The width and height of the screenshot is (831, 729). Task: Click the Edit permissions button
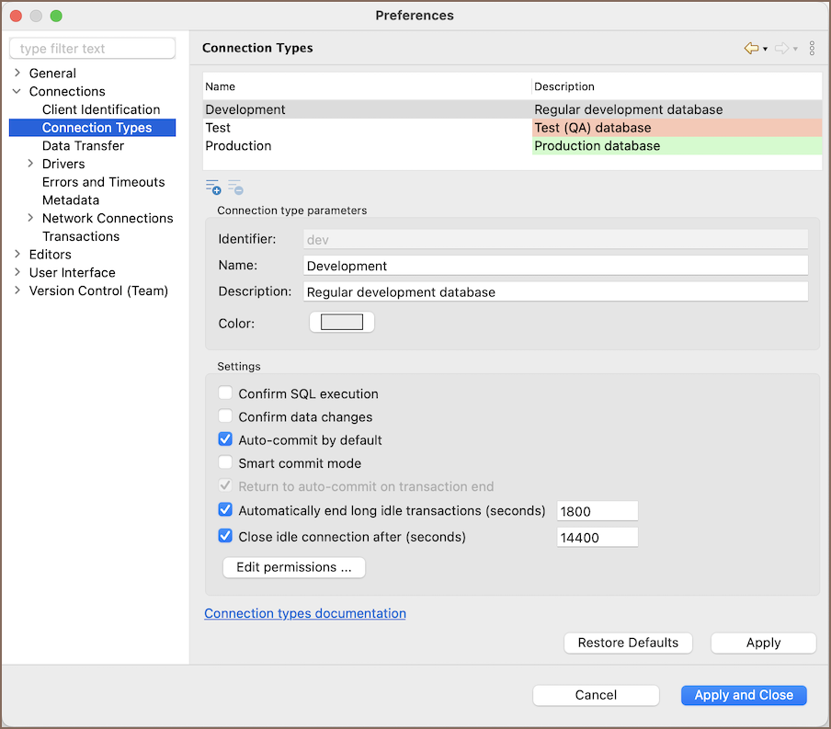click(294, 567)
